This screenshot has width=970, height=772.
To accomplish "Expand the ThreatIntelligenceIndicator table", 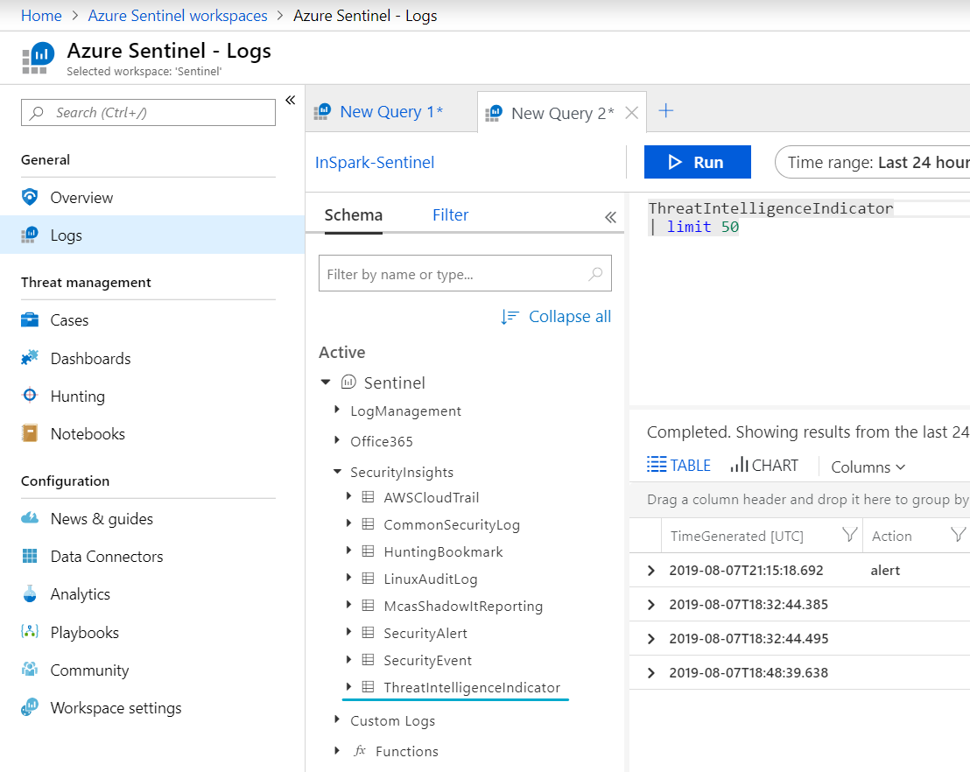I will [x=348, y=686].
